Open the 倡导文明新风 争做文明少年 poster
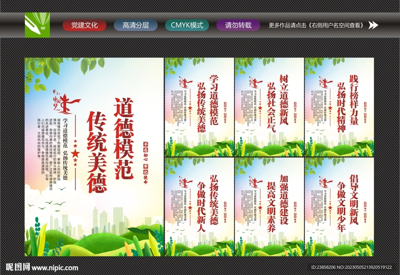400x275 pixels. pyautogui.click(x=339, y=207)
